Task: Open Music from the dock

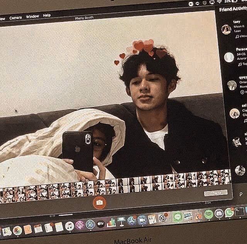Action: click(69, 226)
